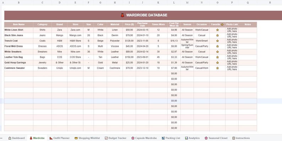This screenshot has width=282, height=141.
Task: Click the house icon on the Dashboard tab
Action: coord(10,138)
